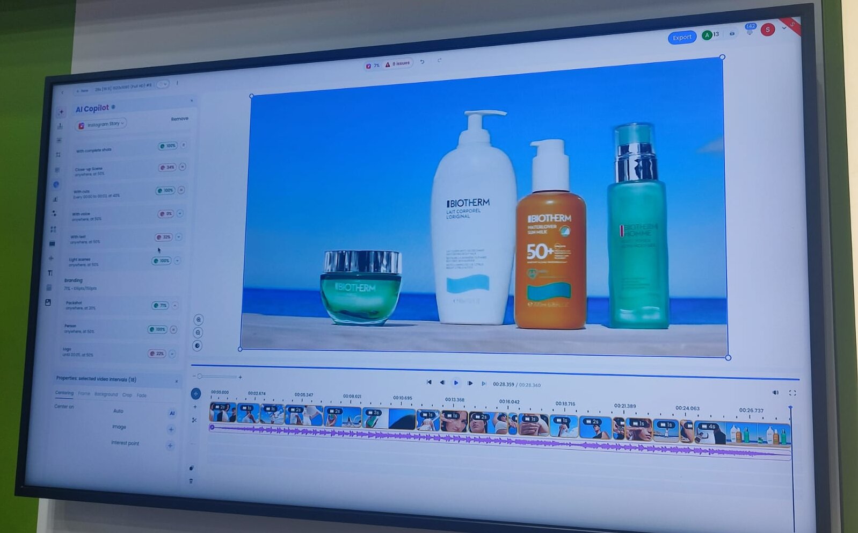
Task: Expand the account chevron beside avatar
Action: click(784, 28)
